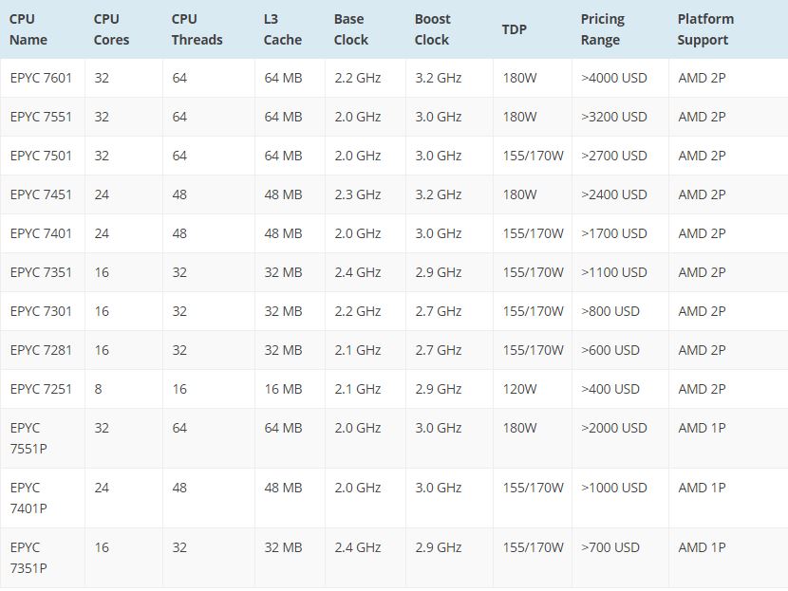Select the Base Clock column header

[350, 29]
